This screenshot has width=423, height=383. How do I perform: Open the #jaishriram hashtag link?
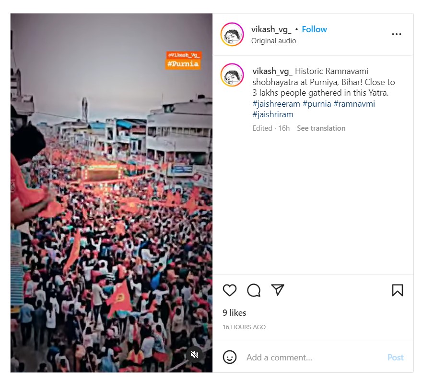[x=273, y=114]
